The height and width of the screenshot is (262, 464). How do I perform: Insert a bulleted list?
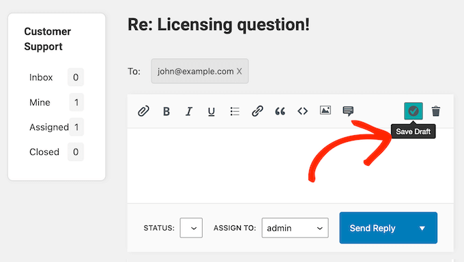[x=235, y=111]
